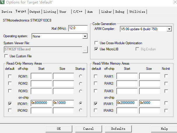Click the System Viewer File browse button
The height and width of the screenshot is (133, 177).
point(85,49)
